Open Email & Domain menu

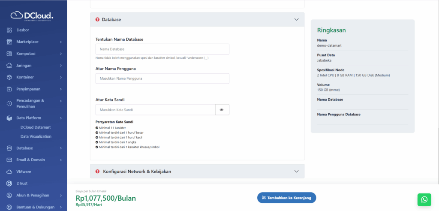click(x=30, y=160)
